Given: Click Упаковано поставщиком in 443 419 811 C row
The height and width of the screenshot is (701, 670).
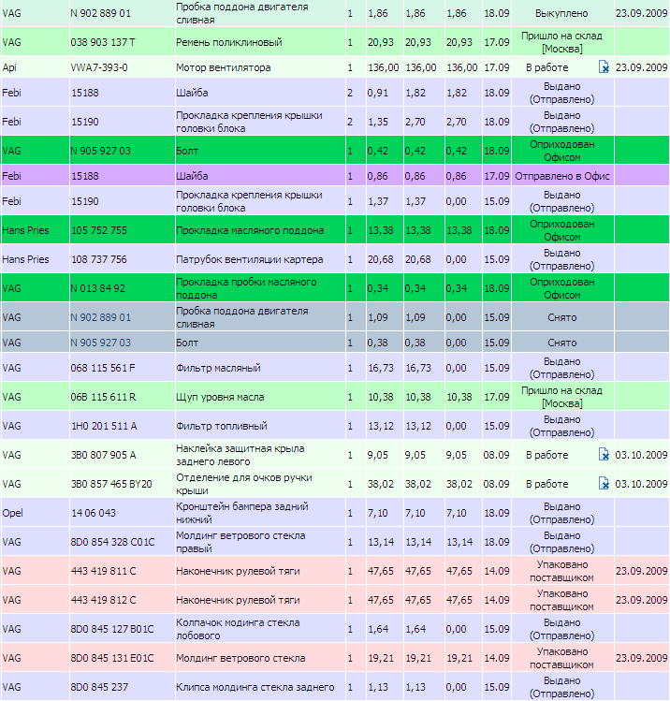Looking at the screenshot, I should pos(561,571).
